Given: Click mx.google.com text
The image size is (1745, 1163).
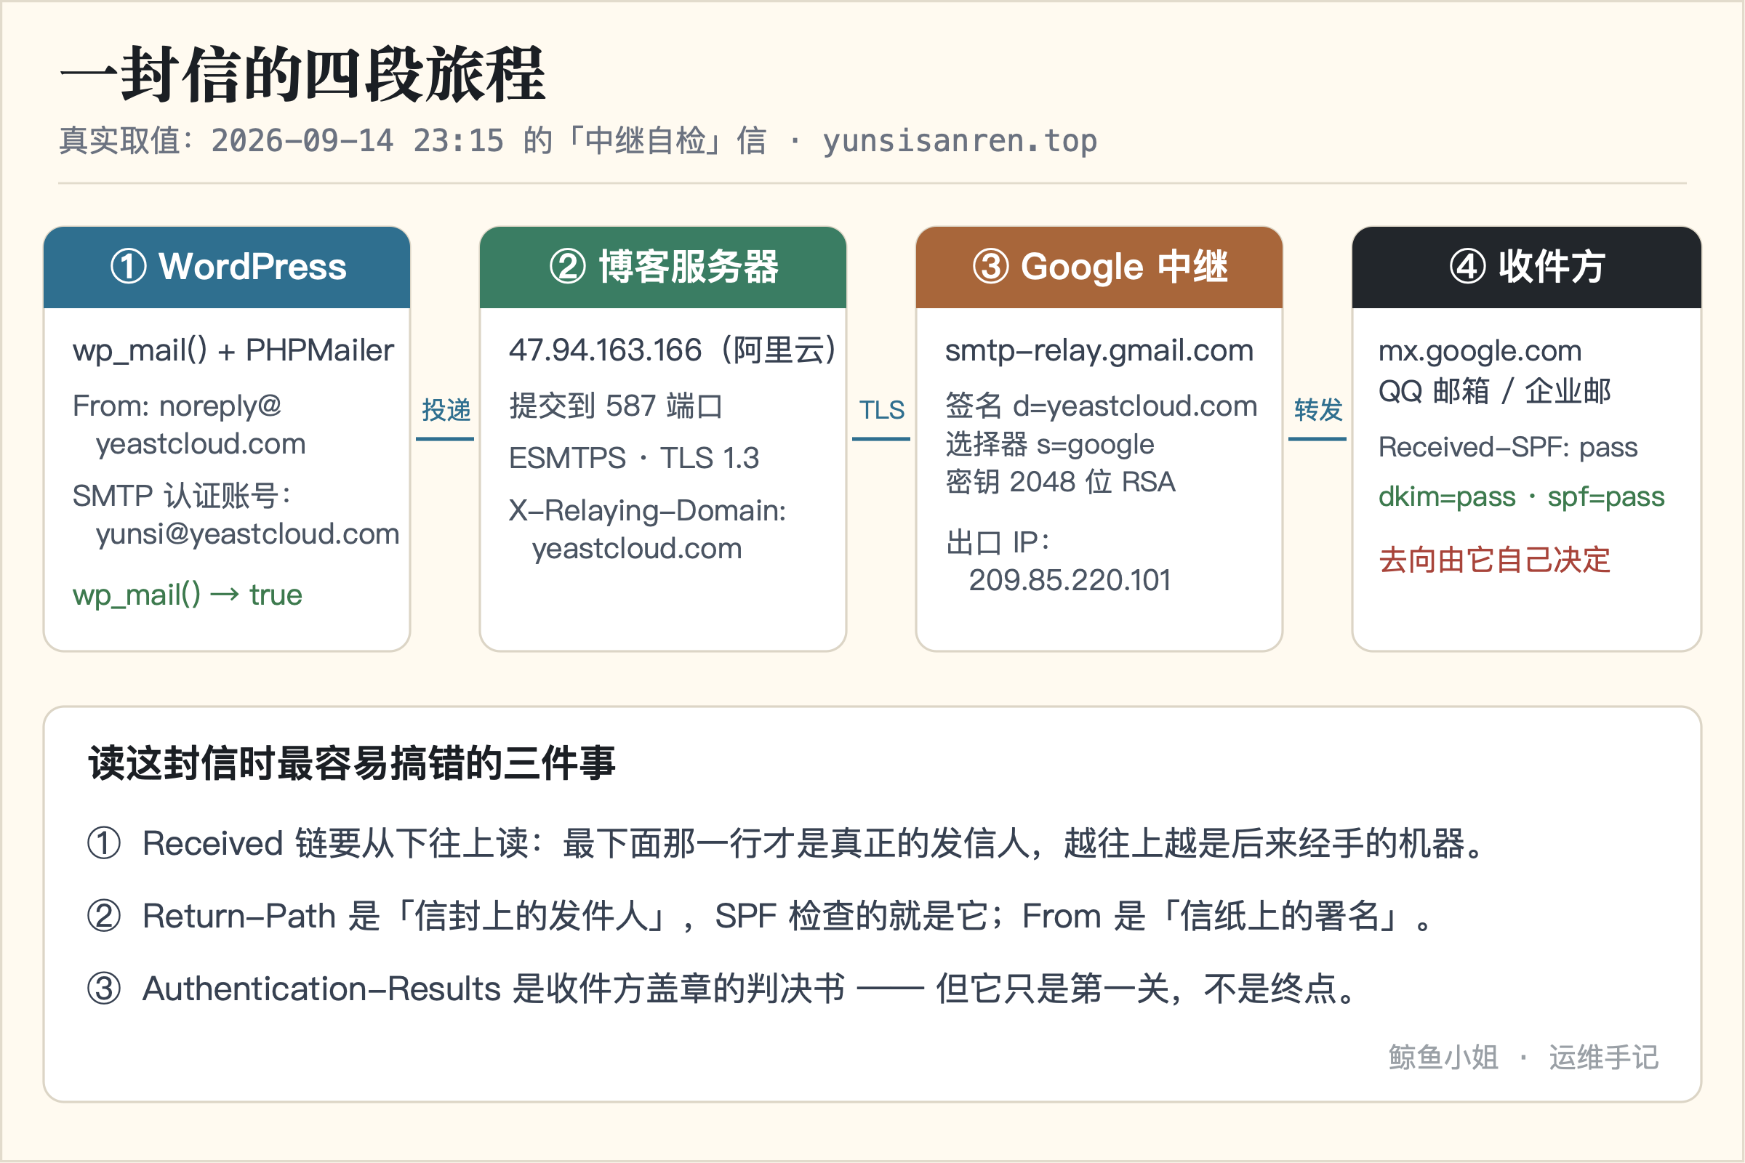Looking at the screenshot, I should [x=1480, y=350].
